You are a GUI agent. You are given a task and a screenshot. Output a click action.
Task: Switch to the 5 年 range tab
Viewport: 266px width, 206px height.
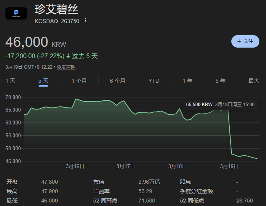220,81
